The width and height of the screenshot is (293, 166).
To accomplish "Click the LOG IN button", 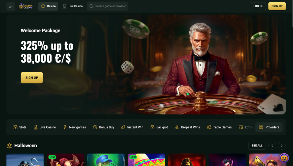I will tap(258, 6).
